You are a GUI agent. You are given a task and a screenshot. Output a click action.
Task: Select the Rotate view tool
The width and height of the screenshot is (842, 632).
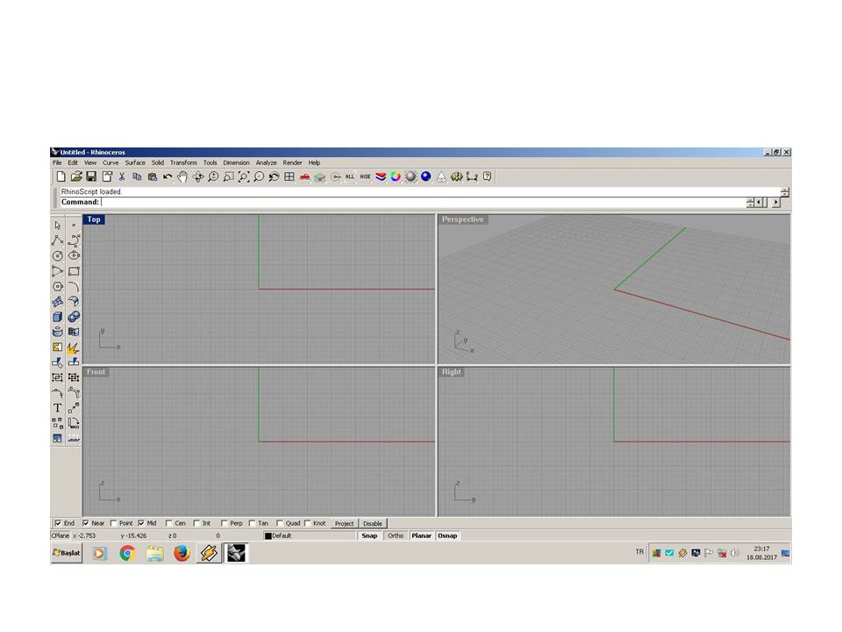(198, 176)
